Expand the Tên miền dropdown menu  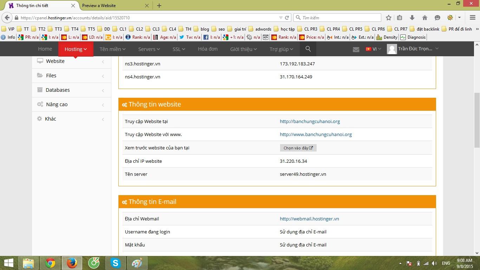click(x=112, y=49)
